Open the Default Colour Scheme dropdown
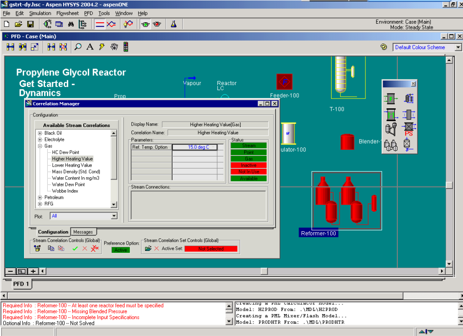The image size is (463, 336). click(458, 47)
